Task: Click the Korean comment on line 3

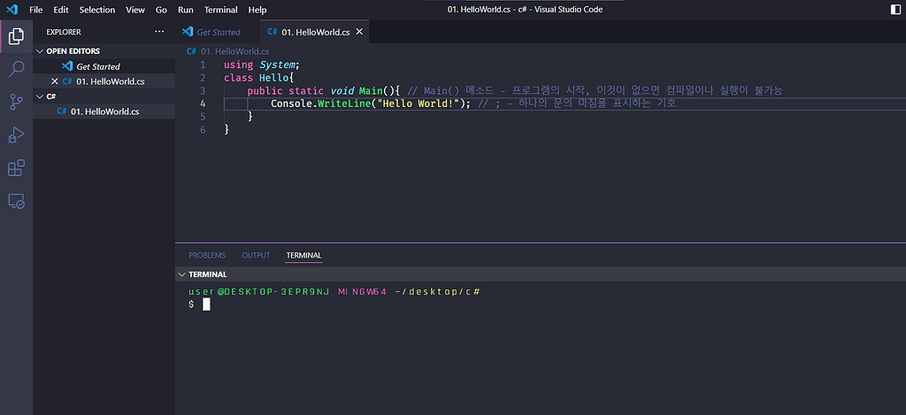Action: 595,91
